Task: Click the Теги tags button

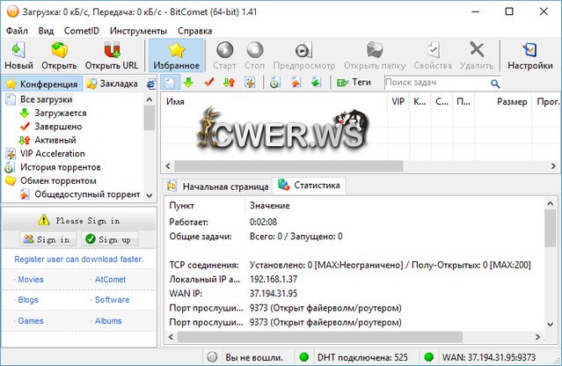Action: [x=354, y=83]
